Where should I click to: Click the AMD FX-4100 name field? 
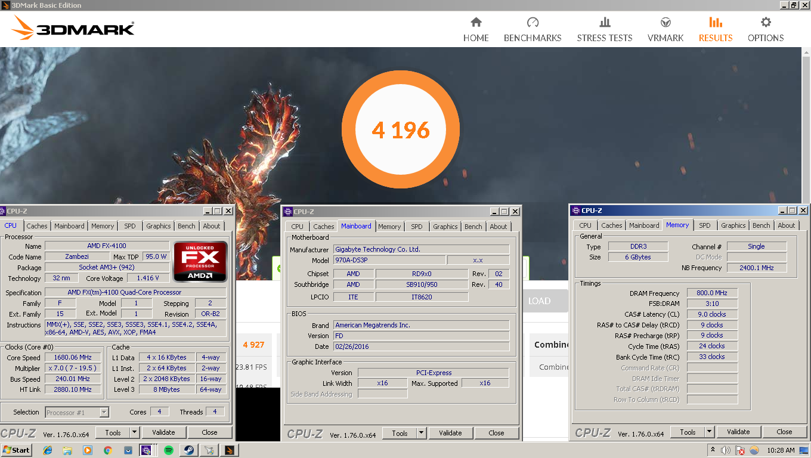[107, 246]
